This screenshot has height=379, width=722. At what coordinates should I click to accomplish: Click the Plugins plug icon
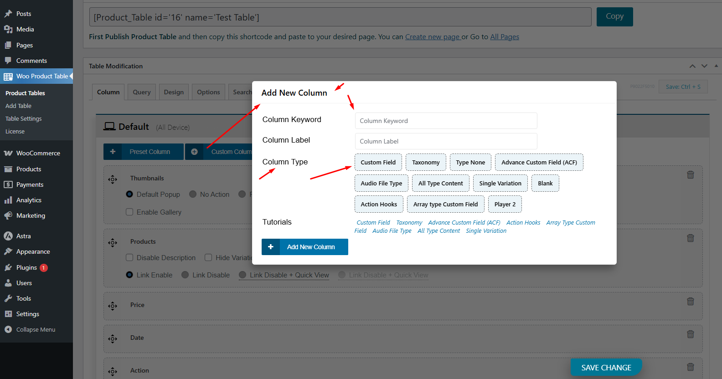(8, 267)
